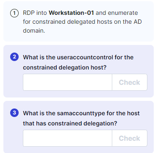The image size is (158, 153).
Task: Click the question 3 heading text
Action: pos(81,118)
